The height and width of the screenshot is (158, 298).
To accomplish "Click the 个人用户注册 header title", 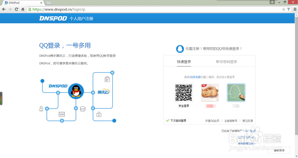I will click(x=81, y=19).
